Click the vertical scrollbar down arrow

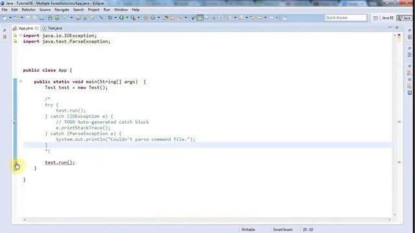[395, 214]
